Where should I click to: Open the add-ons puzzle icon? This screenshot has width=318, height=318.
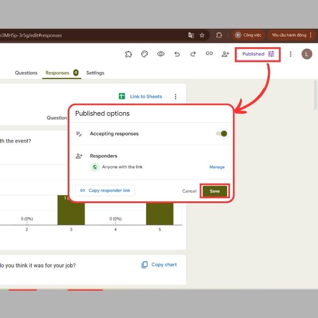point(129,54)
